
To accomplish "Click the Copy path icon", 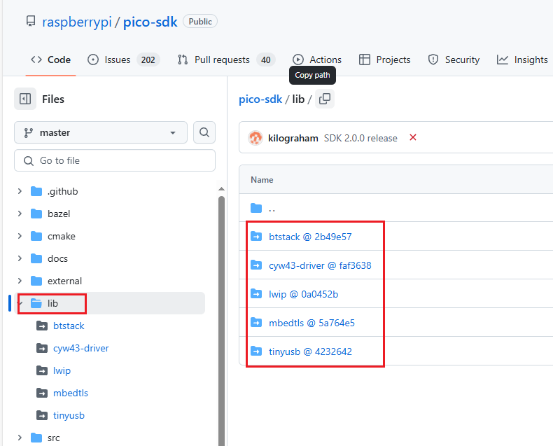I will coord(325,99).
